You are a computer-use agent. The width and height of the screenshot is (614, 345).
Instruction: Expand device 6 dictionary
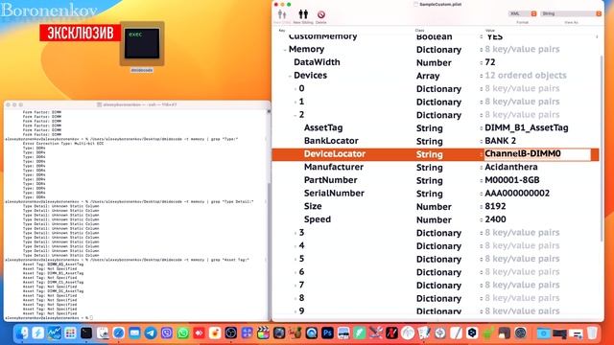(x=295, y=272)
